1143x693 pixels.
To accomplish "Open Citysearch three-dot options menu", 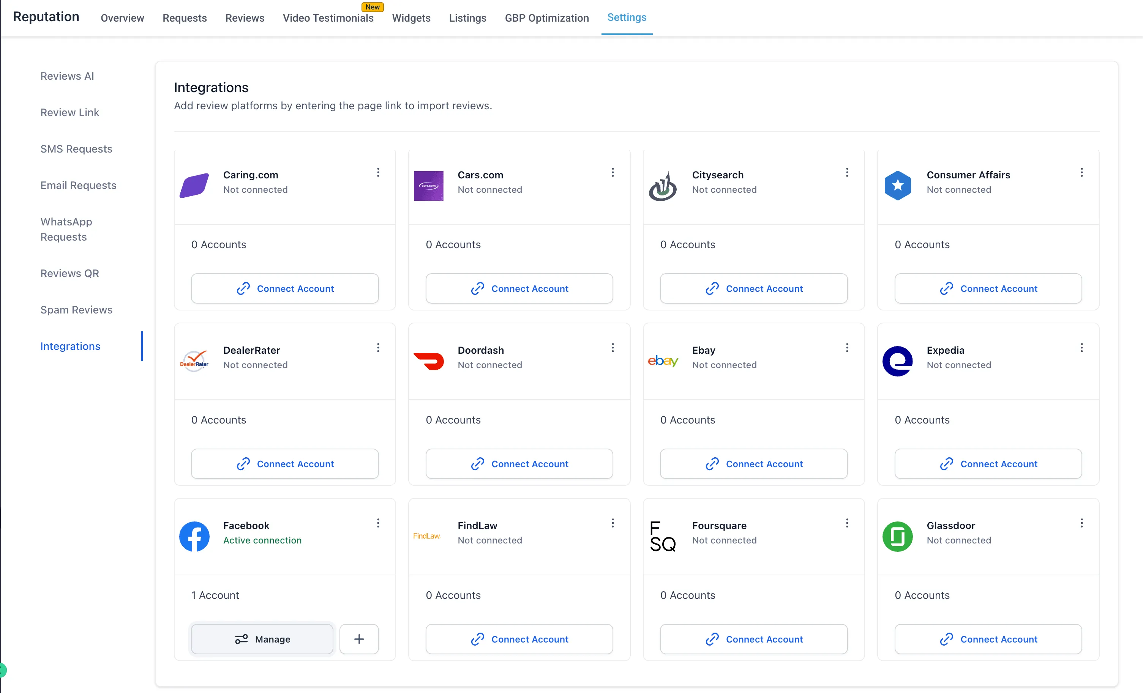I will point(846,172).
